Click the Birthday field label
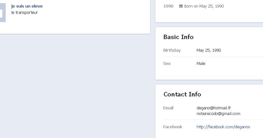Image resolution: width=263 pixels, height=138 pixels. point(172,50)
